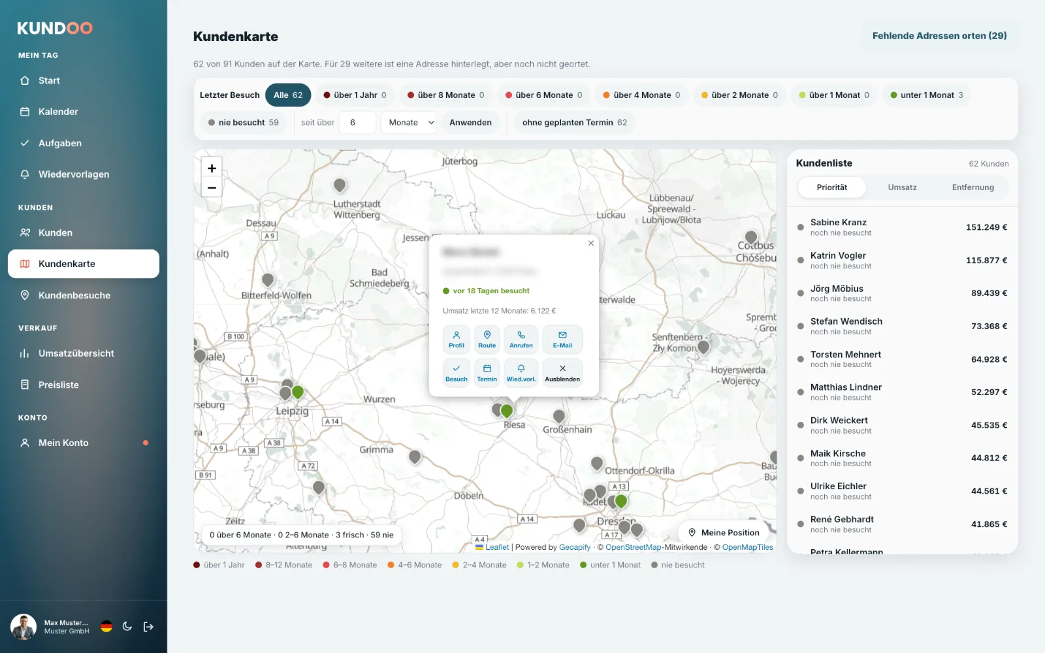Open the Max Muster user avatar
The width and height of the screenshot is (1045, 653).
[24, 627]
